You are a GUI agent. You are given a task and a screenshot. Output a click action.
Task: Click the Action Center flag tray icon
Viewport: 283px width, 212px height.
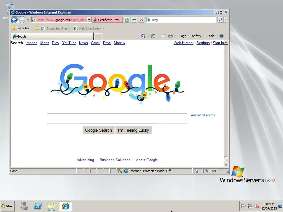click(243, 206)
